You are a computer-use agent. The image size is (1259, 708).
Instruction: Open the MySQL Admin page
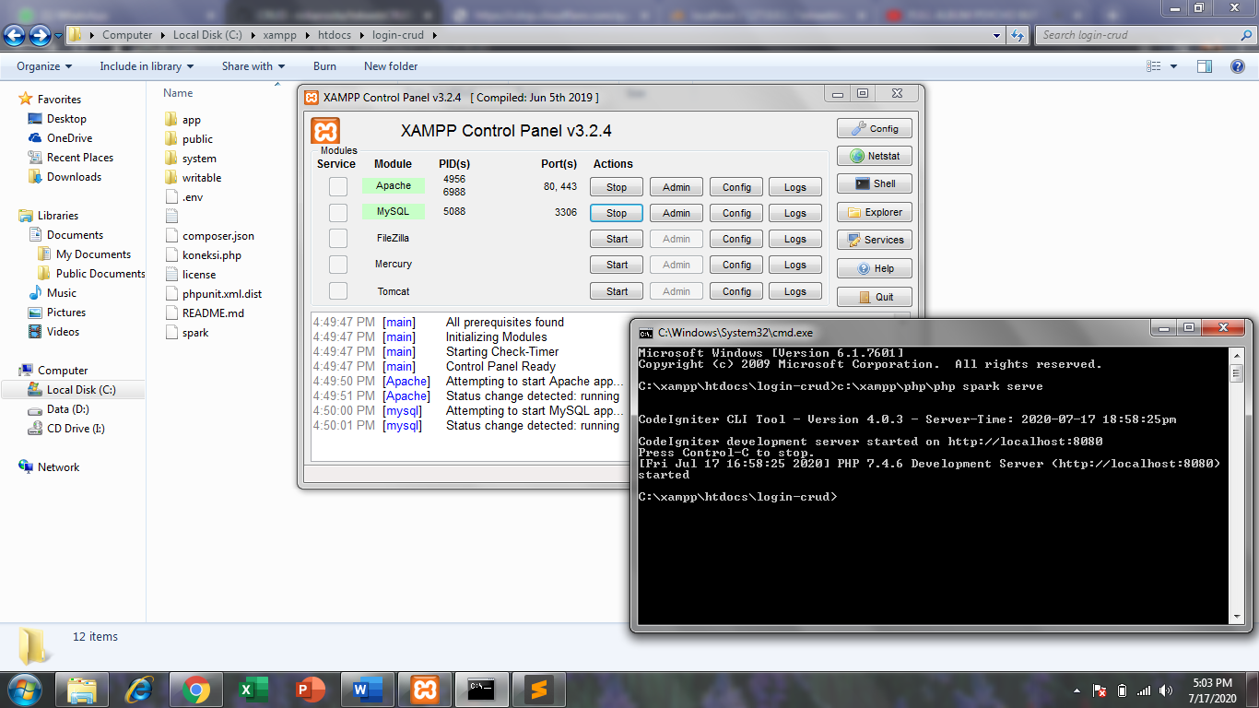tap(677, 213)
